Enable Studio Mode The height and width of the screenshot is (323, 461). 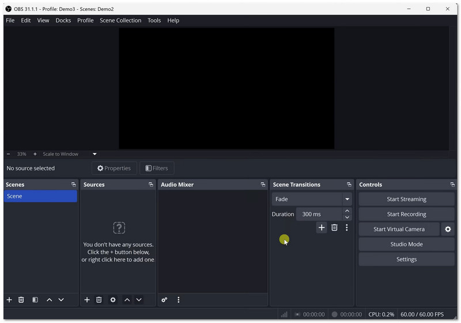pyautogui.click(x=407, y=244)
